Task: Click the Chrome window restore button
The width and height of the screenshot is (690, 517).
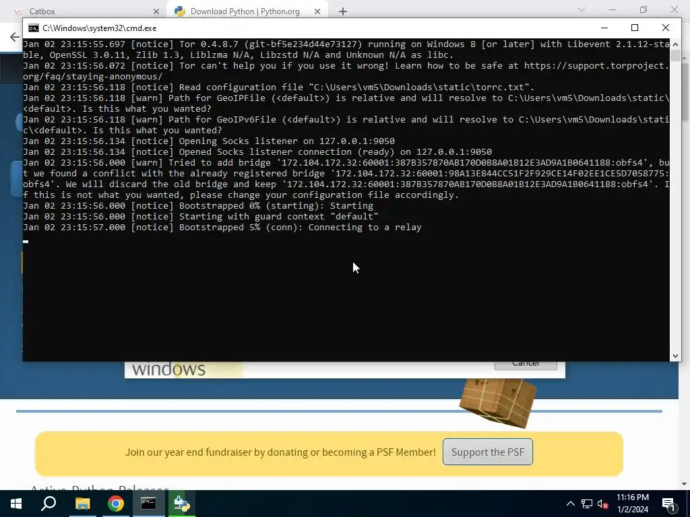Action: pos(644,9)
